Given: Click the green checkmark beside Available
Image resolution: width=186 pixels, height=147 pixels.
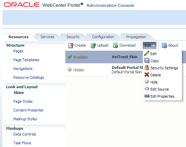Looking at the screenshot, I should [x=70, y=57].
